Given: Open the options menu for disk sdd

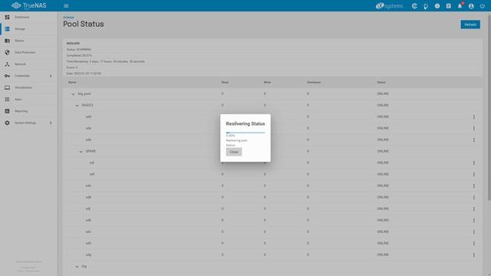Looking at the screenshot, I should click(x=474, y=117).
